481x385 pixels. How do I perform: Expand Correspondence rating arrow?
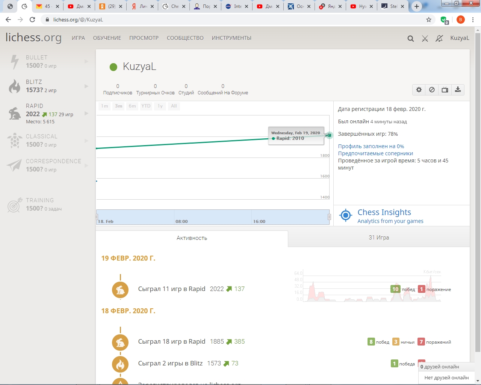coord(86,165)
